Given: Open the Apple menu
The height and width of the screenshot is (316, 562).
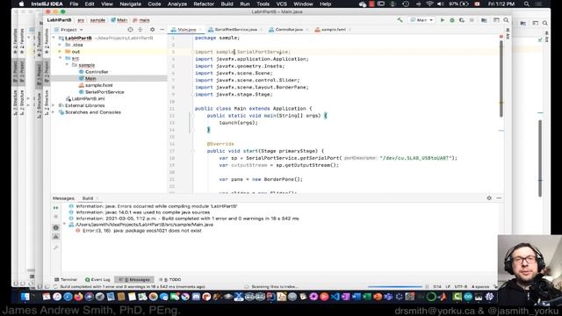Looking at the screenshot, I should coord(21,4).
